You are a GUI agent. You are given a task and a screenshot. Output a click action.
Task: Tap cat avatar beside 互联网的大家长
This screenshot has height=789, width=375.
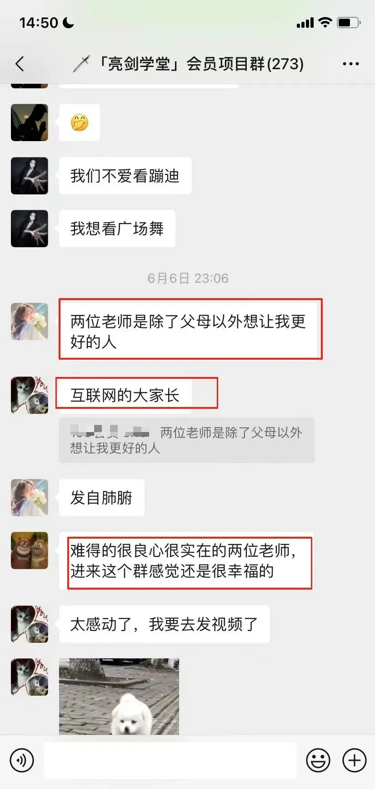30,395
